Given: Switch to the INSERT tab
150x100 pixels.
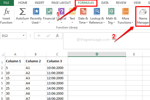Looking at the screenshot, I should pos(39,3).
